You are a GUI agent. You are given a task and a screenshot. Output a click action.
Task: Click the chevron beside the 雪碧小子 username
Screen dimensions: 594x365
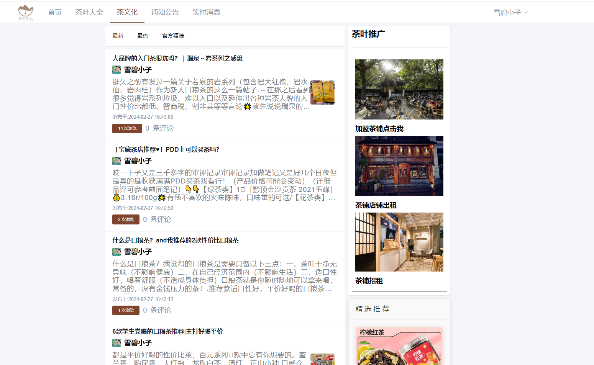526,13
